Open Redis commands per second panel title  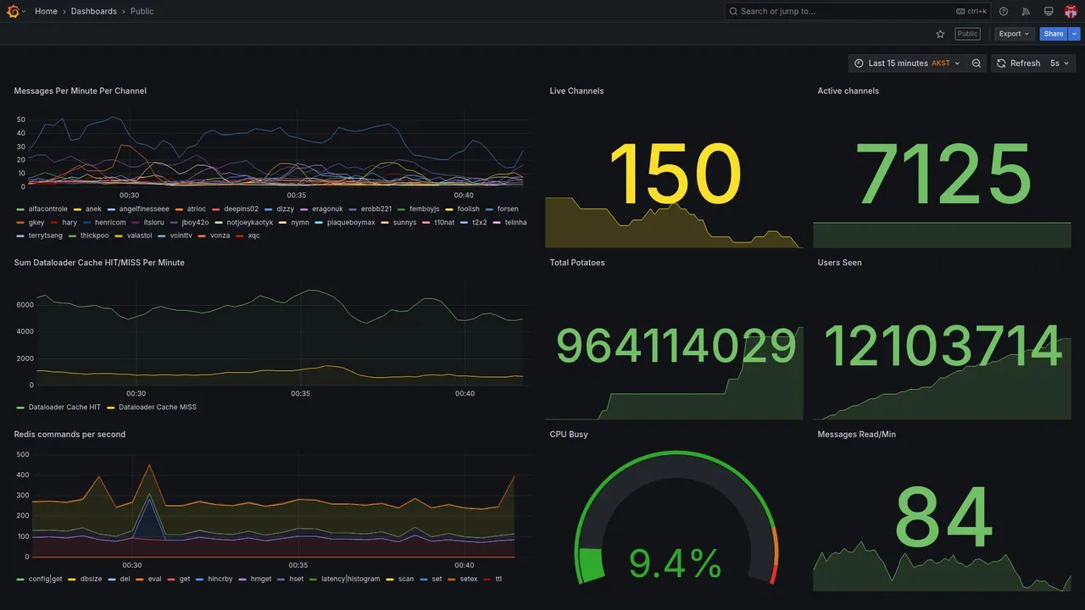[x=70, y=435]
